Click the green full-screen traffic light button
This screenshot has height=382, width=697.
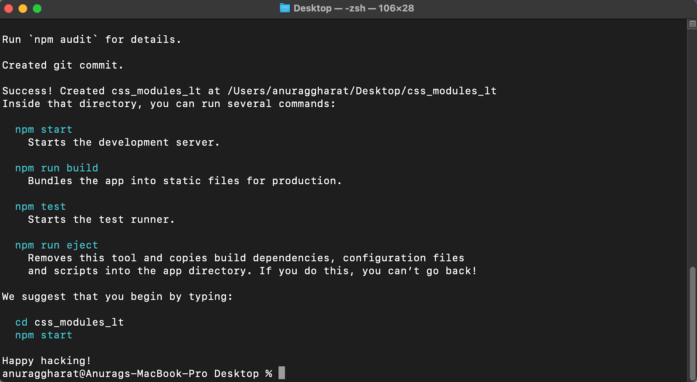tap(37, 8)
